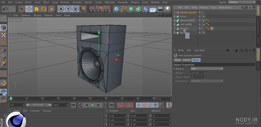Add a Floor environment object
This screenshot has width=261, height=127.
(x=153, y=9)
